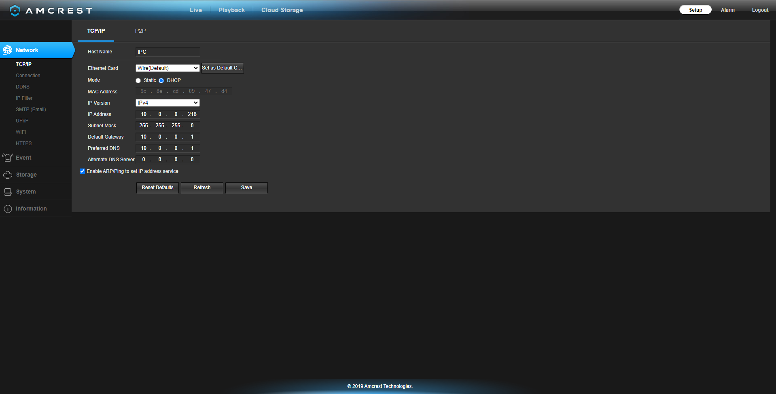Select DHCP mode radio button
Screen dimensions: 776x394
[161, 80]
